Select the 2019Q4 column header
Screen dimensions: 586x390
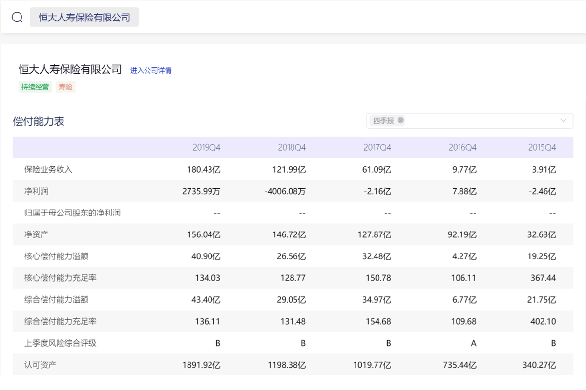(207, 147)
